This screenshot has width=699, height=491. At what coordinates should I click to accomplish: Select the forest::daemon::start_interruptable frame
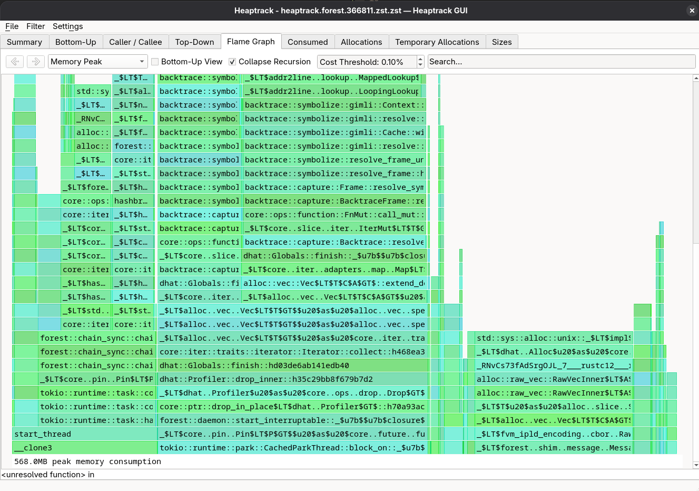point(293,420)
